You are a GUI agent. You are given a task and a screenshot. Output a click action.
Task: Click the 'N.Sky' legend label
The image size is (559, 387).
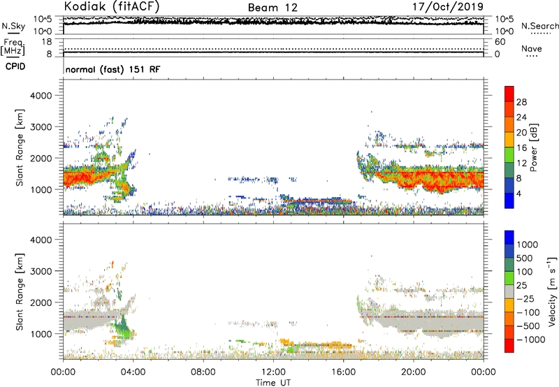pyautogui.click(x=13, y=26)
